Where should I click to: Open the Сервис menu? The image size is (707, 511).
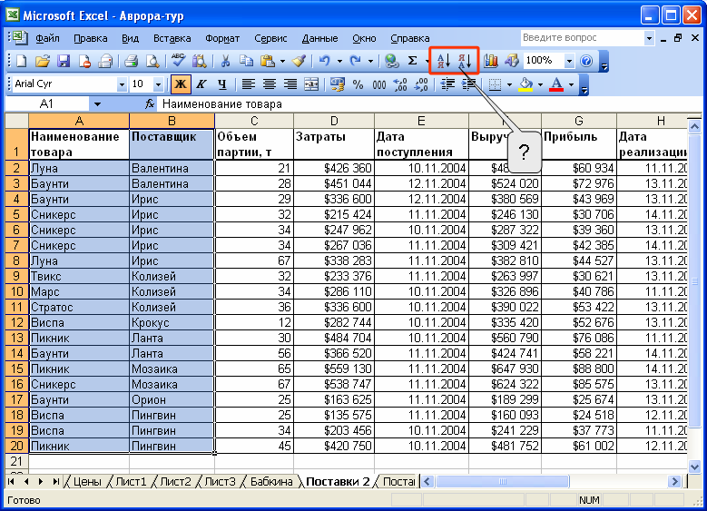click(270, 38)
